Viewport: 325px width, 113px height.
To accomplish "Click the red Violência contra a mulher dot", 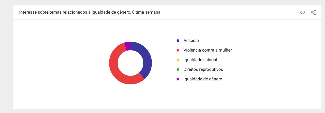I will pyautogui.click(x=178, y=50).
